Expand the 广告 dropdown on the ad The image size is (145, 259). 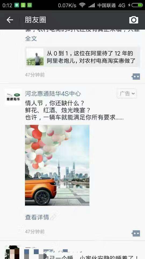(x=127, y=94)
